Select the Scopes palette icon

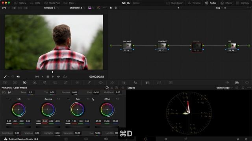click(237, 83)
